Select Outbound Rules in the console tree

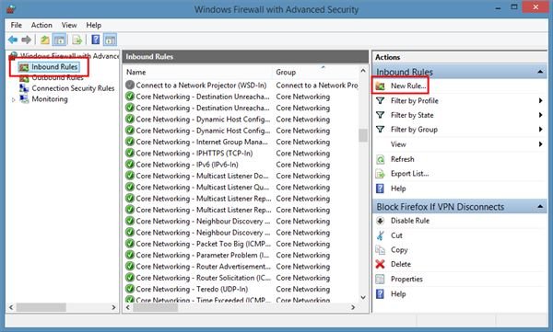click(x=57, y=78)
